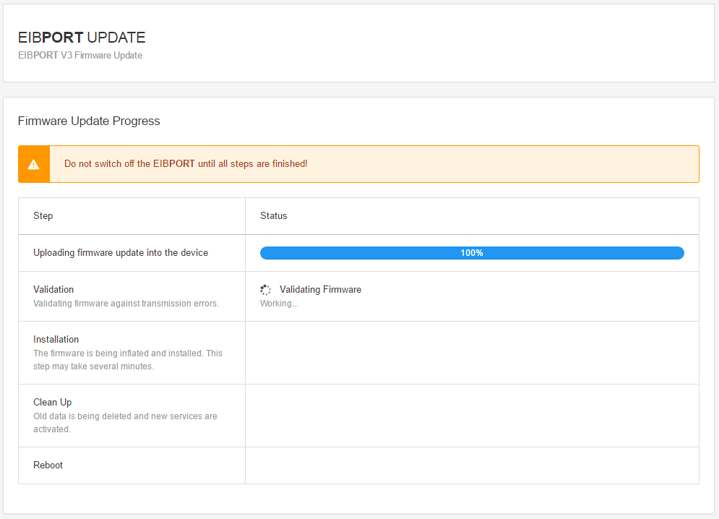Click the orange warning triangle icon

click(x=33, y=164)
